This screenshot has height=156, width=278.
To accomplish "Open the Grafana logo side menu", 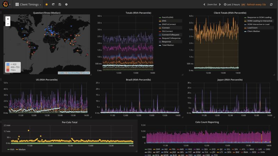I will [x=6, y=4].
